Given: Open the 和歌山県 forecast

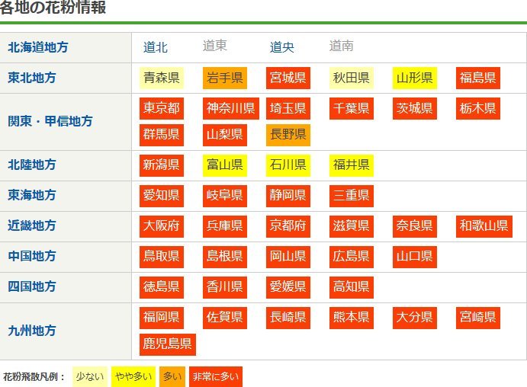Looking at the screenshot, I should click(484, 226).
